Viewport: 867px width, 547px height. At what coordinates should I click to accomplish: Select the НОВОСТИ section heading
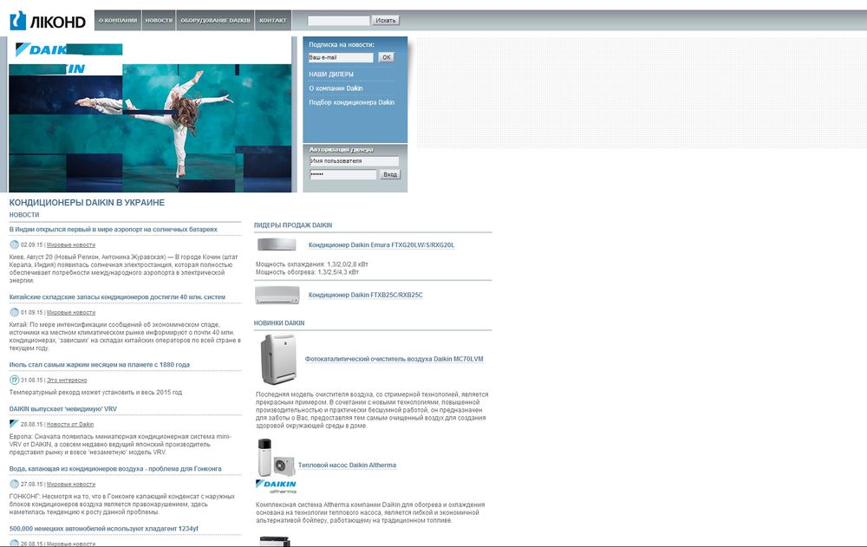pyautogui.click(x=24, y=215)
